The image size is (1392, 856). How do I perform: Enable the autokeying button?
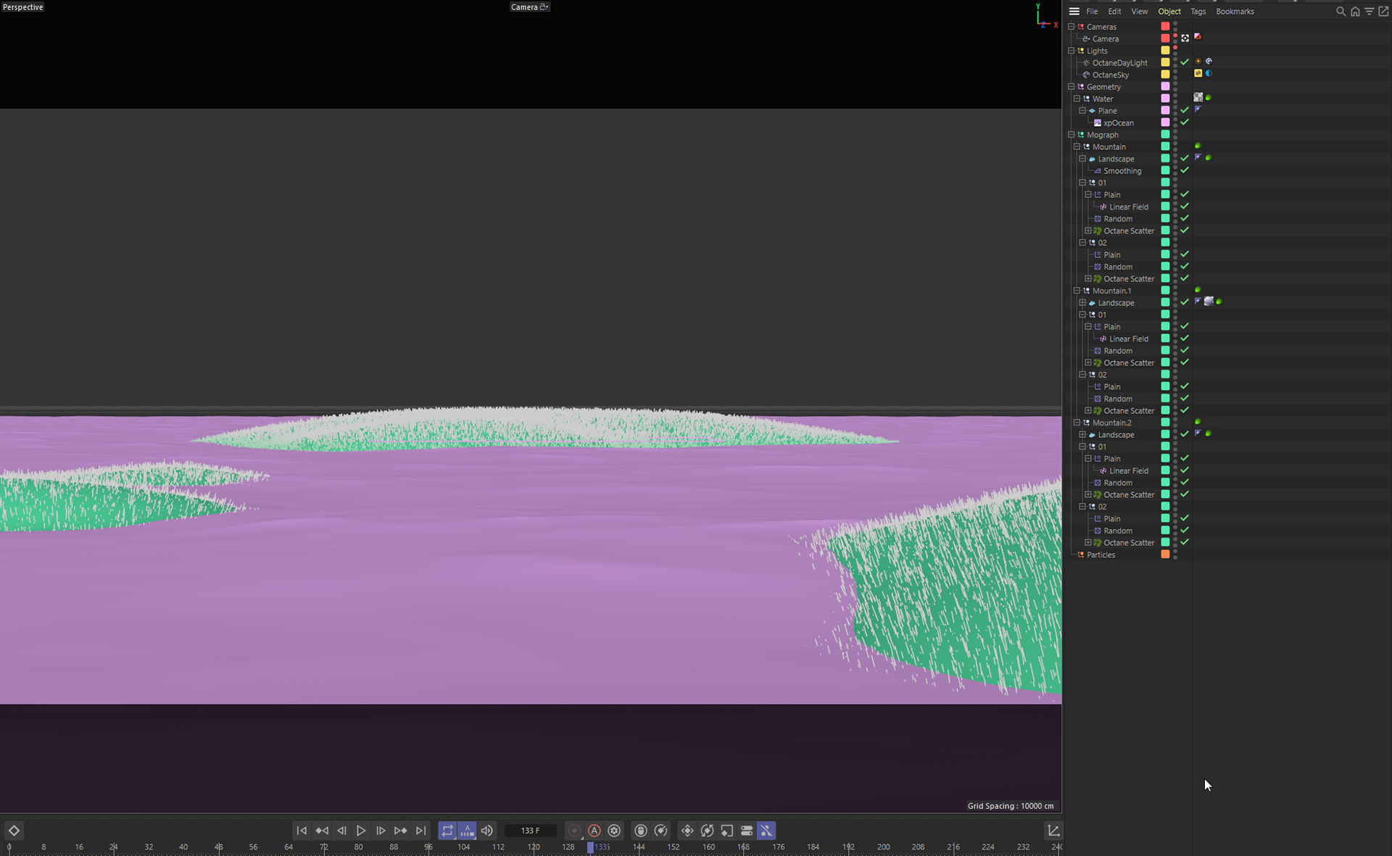(594, 831)
